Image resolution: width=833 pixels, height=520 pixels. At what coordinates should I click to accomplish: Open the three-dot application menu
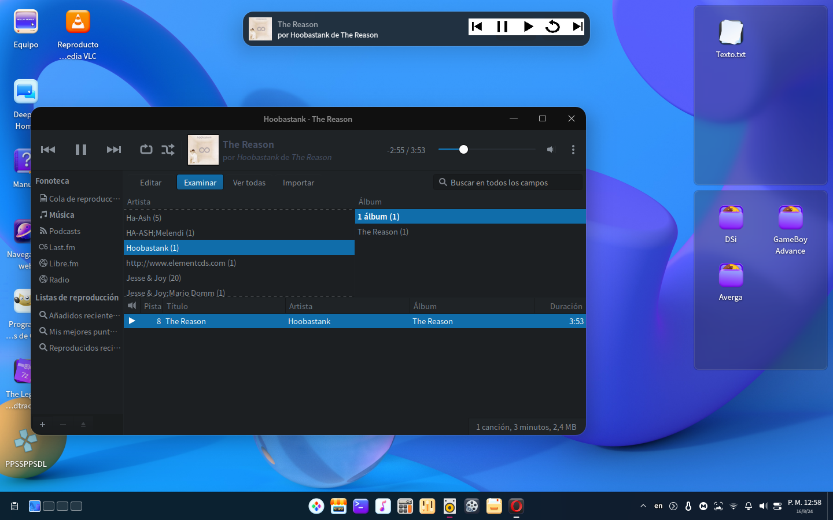(573, 150)
